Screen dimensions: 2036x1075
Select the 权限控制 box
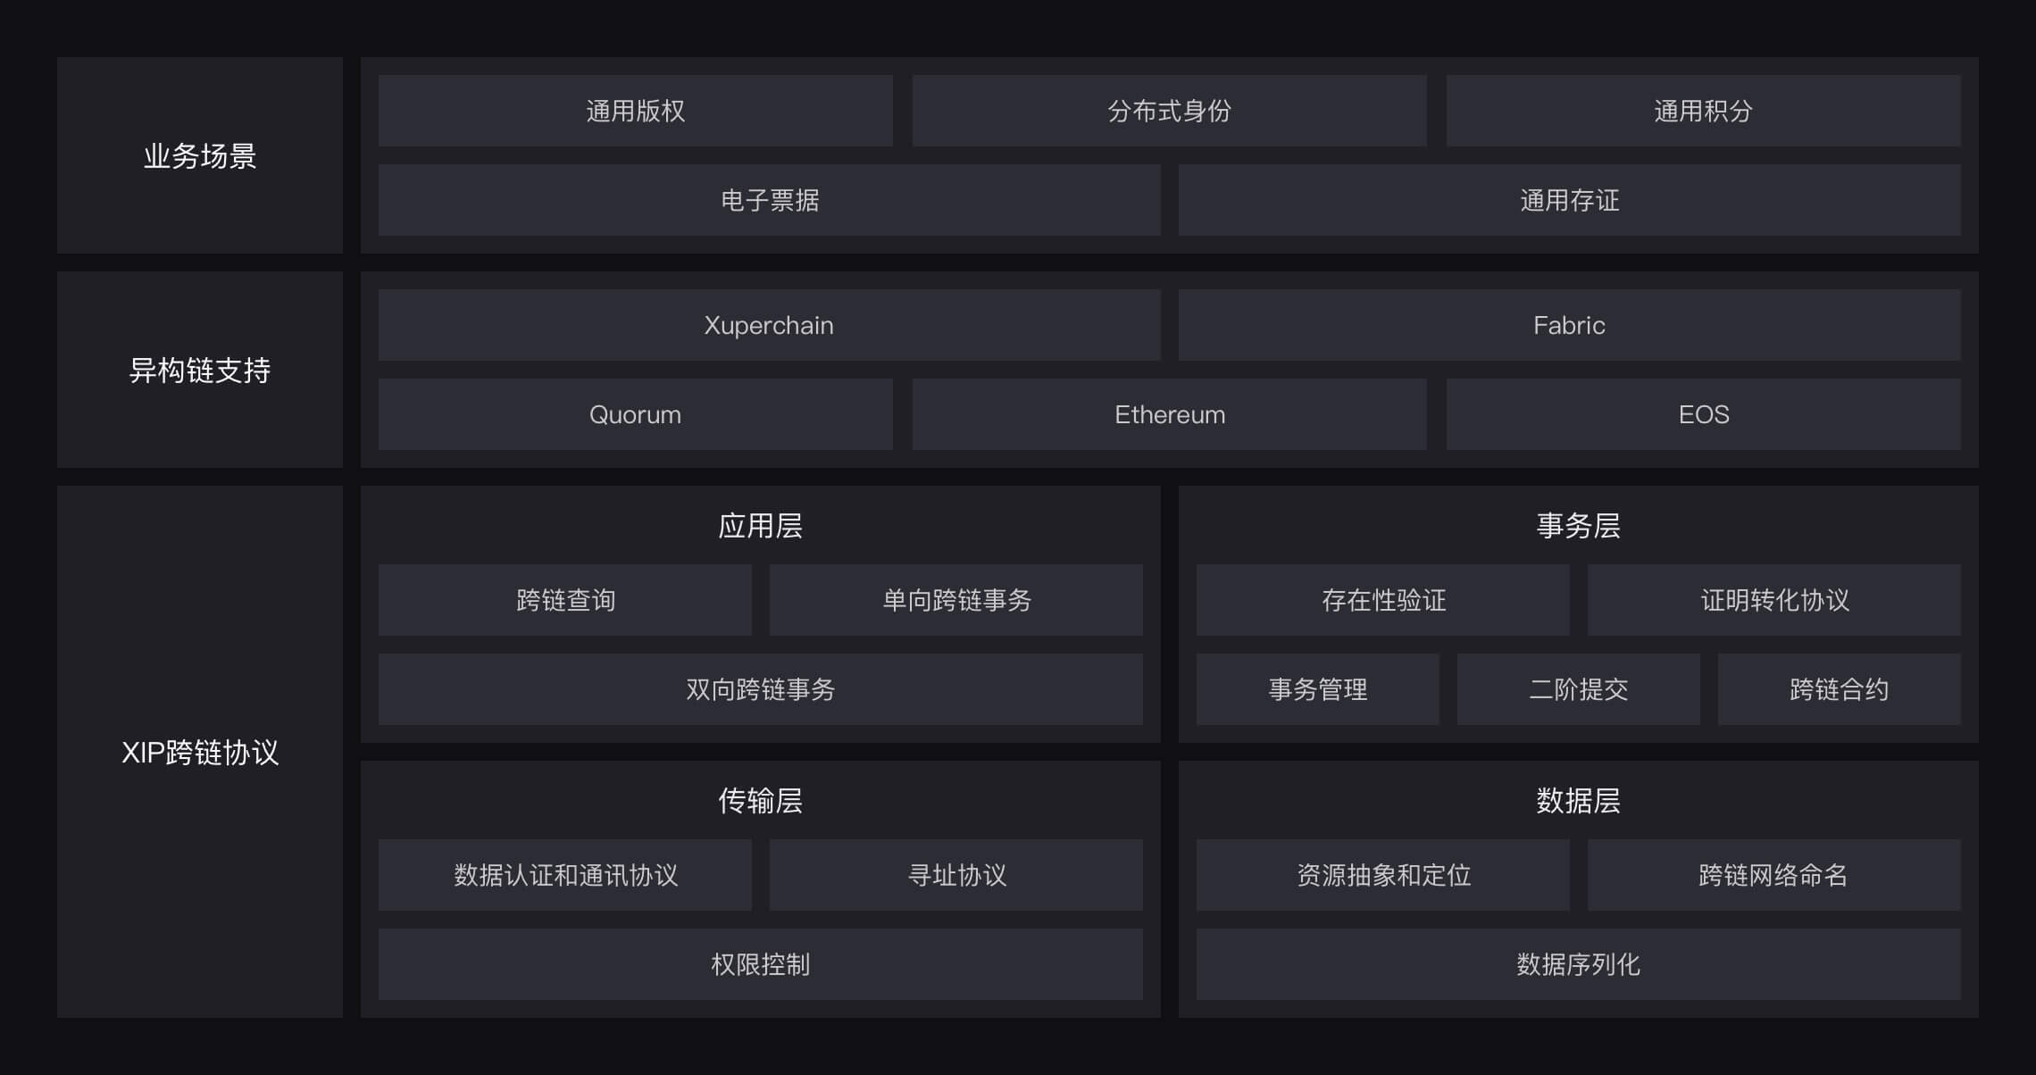pyautogui.click(x=760, y=964)
